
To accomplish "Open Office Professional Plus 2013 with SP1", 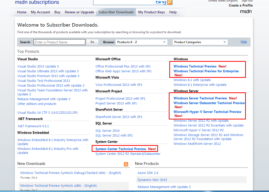I will [x=123, y=66].
